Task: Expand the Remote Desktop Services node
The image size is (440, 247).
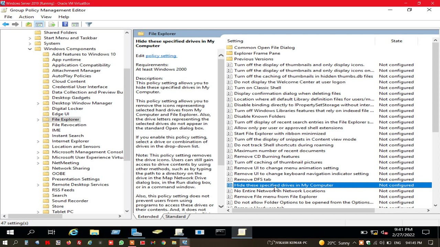Action: (38, 185)
